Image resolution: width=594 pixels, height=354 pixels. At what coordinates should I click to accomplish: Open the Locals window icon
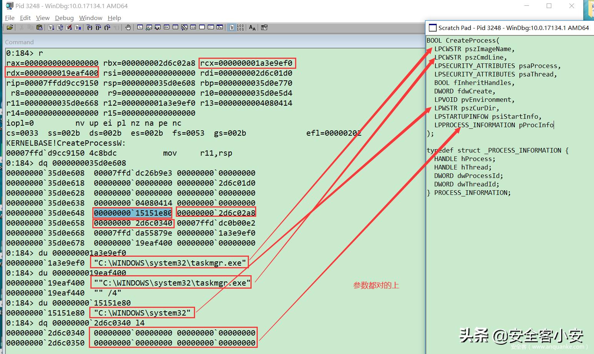click(158, 27)
